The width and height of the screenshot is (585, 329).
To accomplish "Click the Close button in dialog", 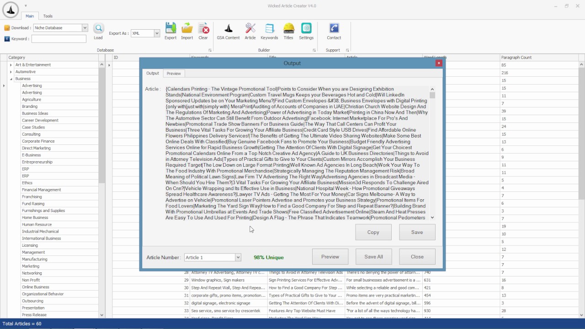I will pos(417,257).
